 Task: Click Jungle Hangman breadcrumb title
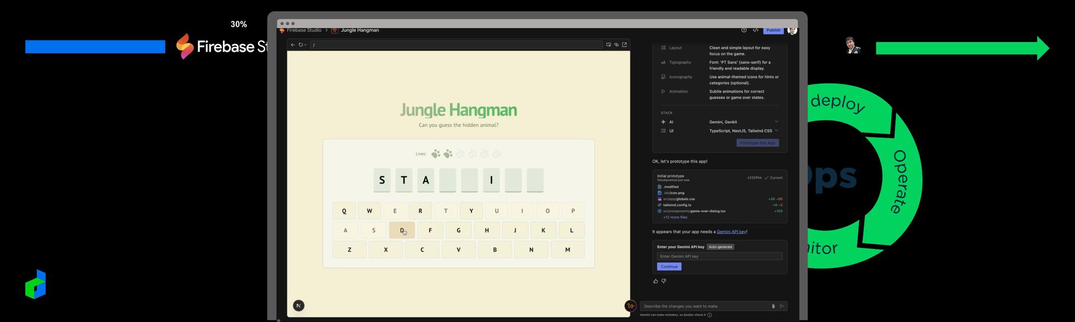[360, 30]
